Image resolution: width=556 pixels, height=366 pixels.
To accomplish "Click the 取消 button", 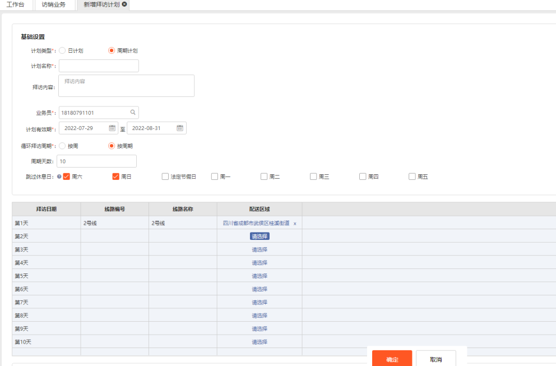I will [x=435, y=359].
